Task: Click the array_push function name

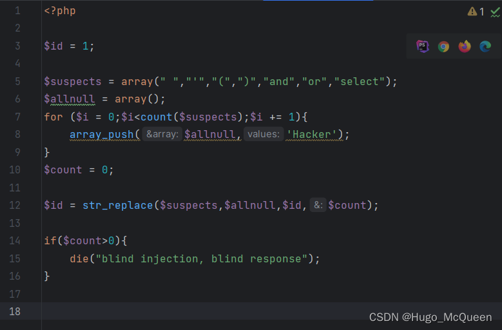Action: pos(102,135)
